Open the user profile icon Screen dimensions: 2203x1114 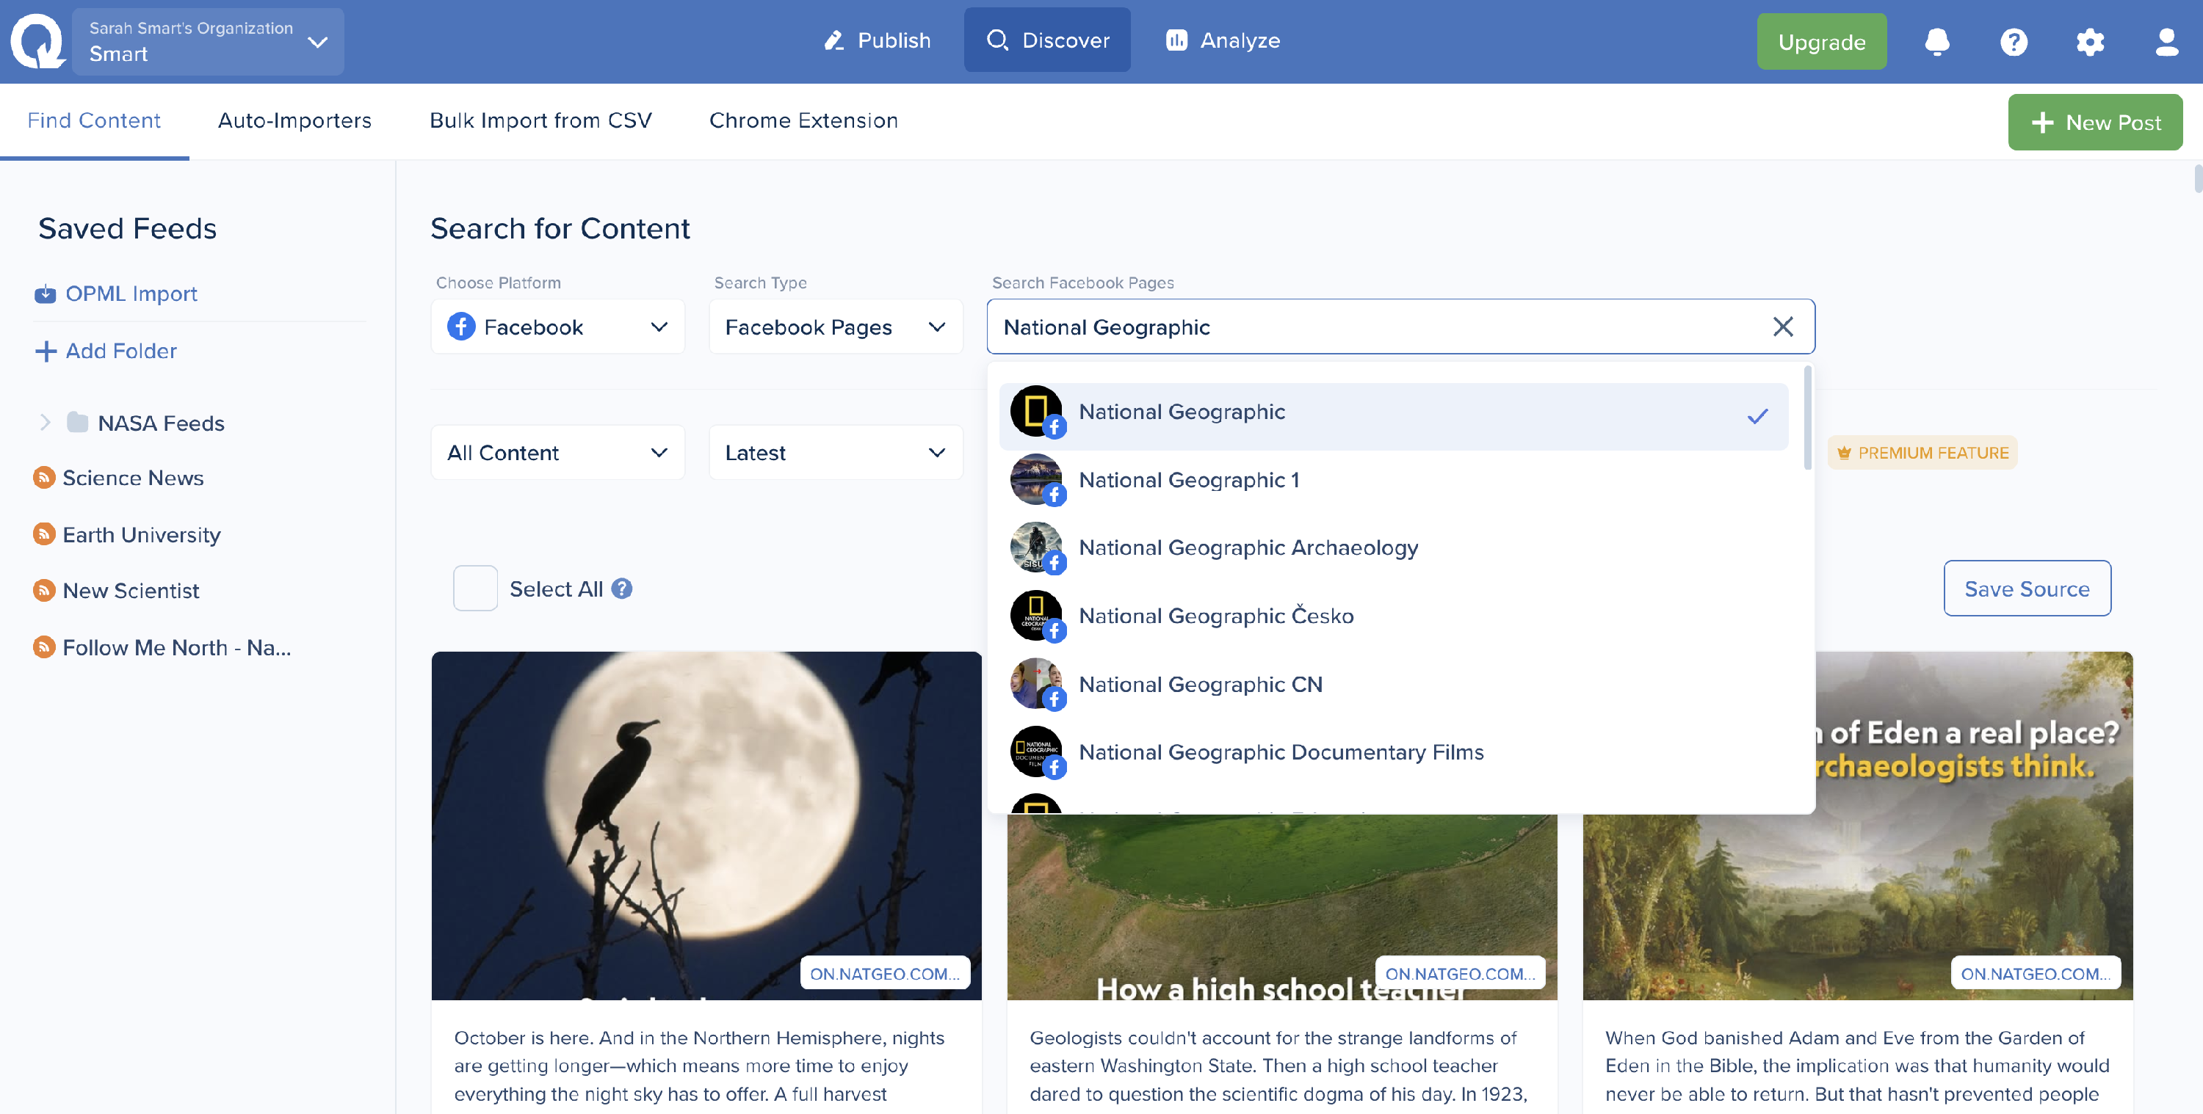[x=2166, y=41]
